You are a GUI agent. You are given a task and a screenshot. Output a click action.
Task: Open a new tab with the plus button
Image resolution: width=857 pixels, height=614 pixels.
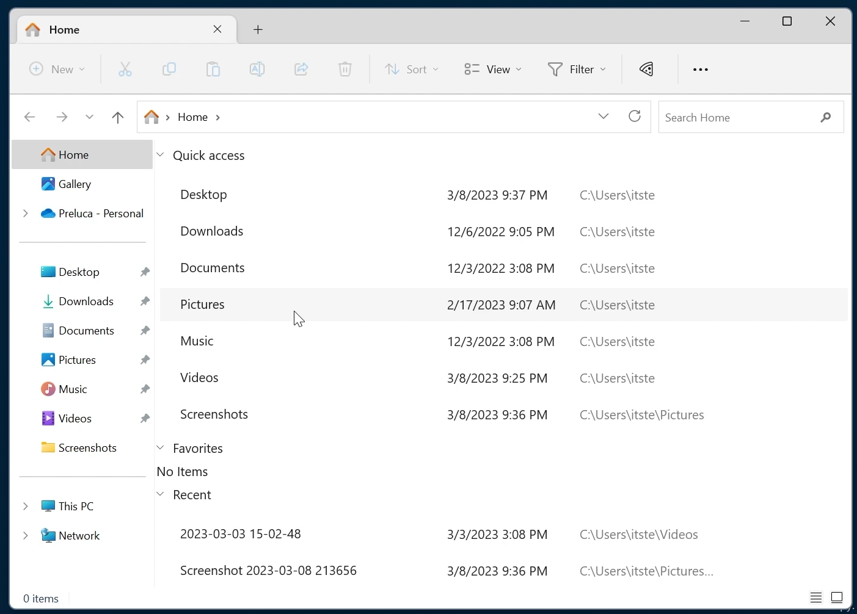(257, 29)
